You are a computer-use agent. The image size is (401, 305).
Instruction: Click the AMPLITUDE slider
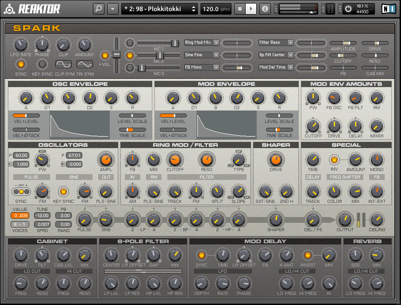pyautogui.click(x=343, y=43)
